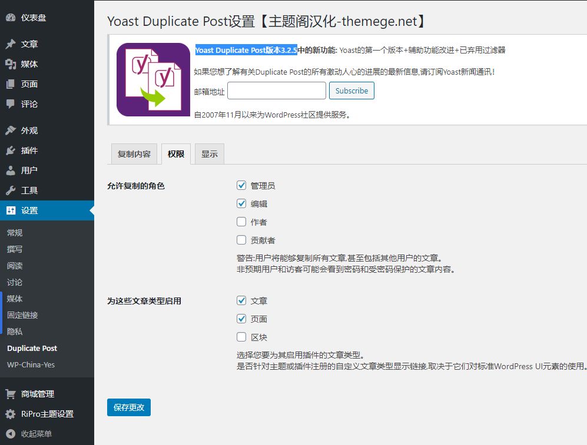
Task: Click the paintbrush icon beside 外观
Action: (x=11, y=131)
